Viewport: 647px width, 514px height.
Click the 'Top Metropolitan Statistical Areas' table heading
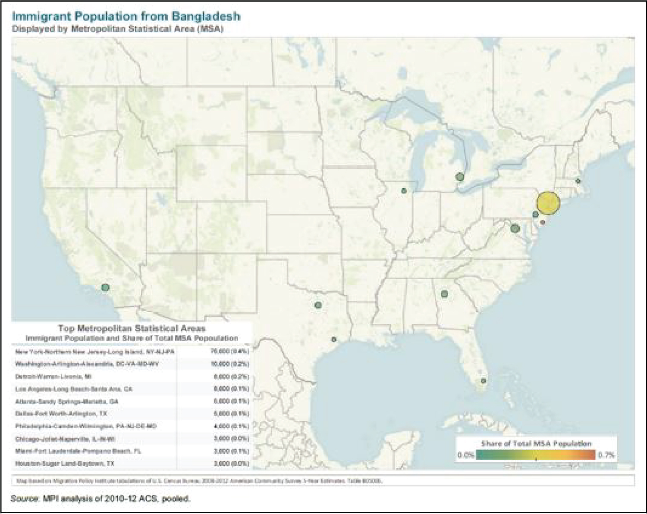pyautogui.click(x=132, y=328)
